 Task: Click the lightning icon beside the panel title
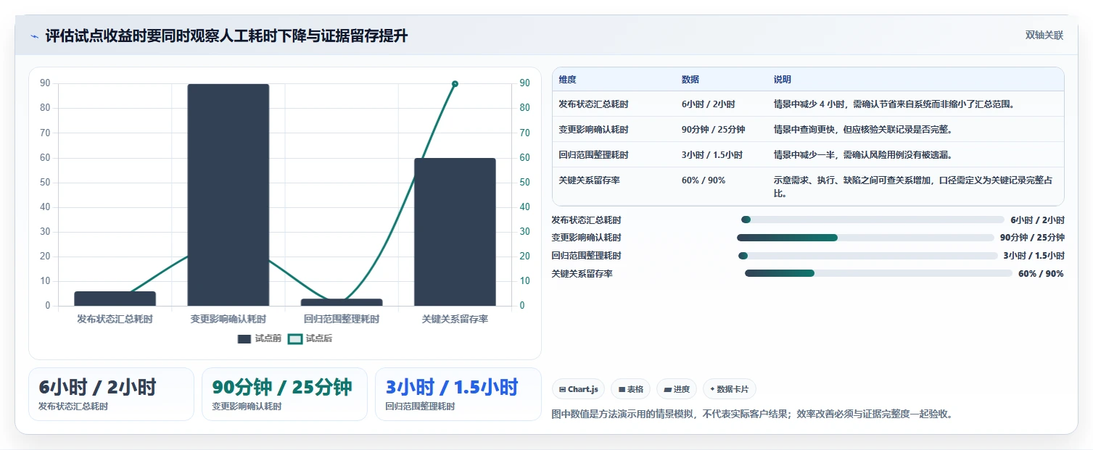click(34, 36)
